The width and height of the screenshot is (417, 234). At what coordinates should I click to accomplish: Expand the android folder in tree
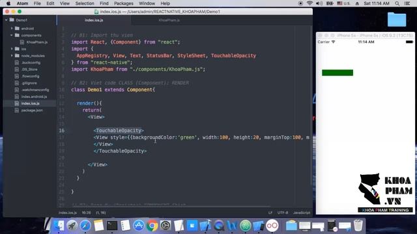pyautogui.click(x=12, y=28)
